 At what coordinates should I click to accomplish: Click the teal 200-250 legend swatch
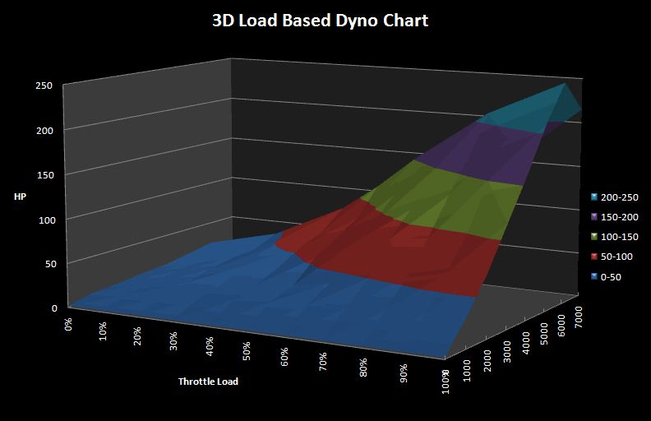[x=593, y=197]
